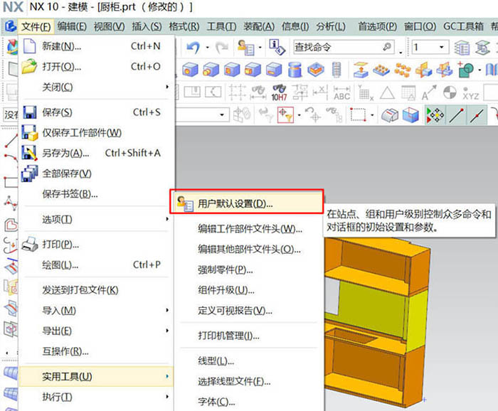
Task: Click the printer icon in File menu
Action: click(30, 245)
